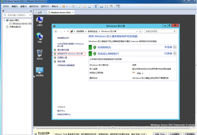Image resolution: width=197 pixels, height=135 pixels.
Task: Select the 计算机 desktop icon
Action: pos(39,21)
